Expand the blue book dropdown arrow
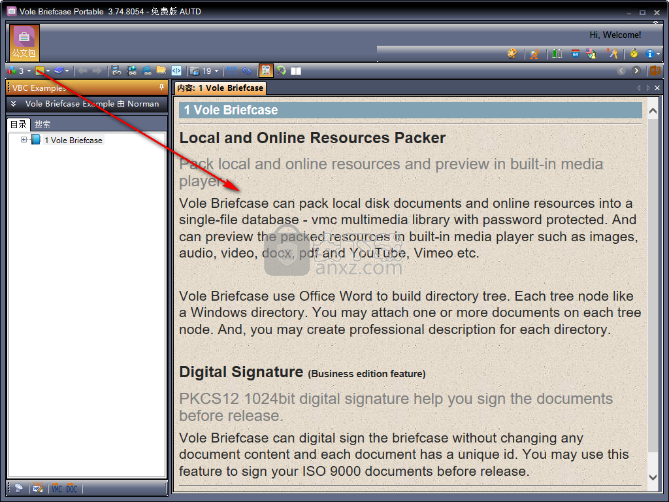The width and height of the screenshot is (669, 502). [x=67, y=71]
